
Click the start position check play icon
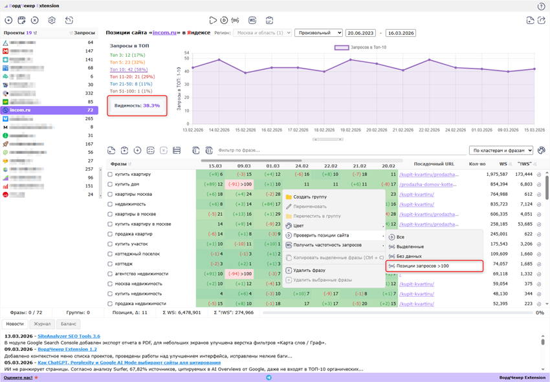pos(213,21)
